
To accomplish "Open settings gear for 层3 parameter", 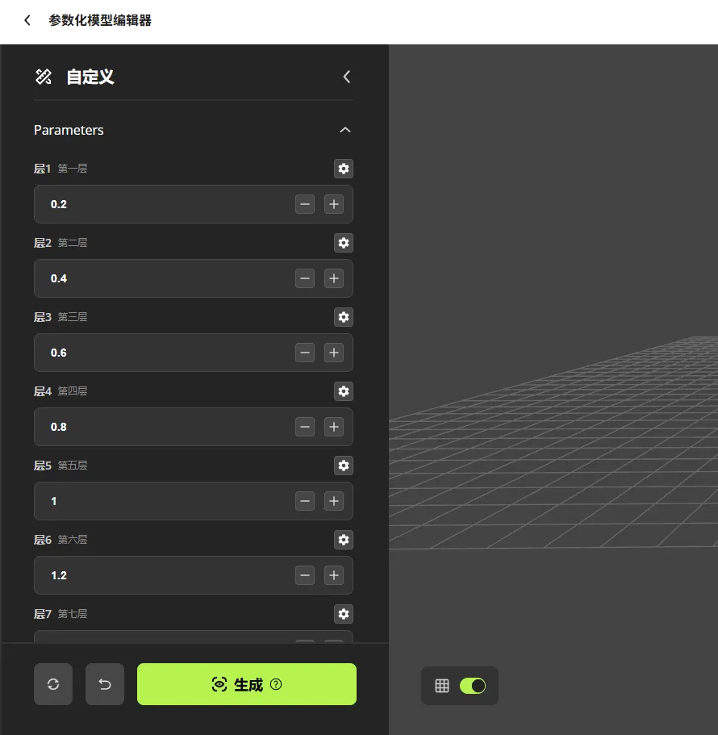I will 344,317.
